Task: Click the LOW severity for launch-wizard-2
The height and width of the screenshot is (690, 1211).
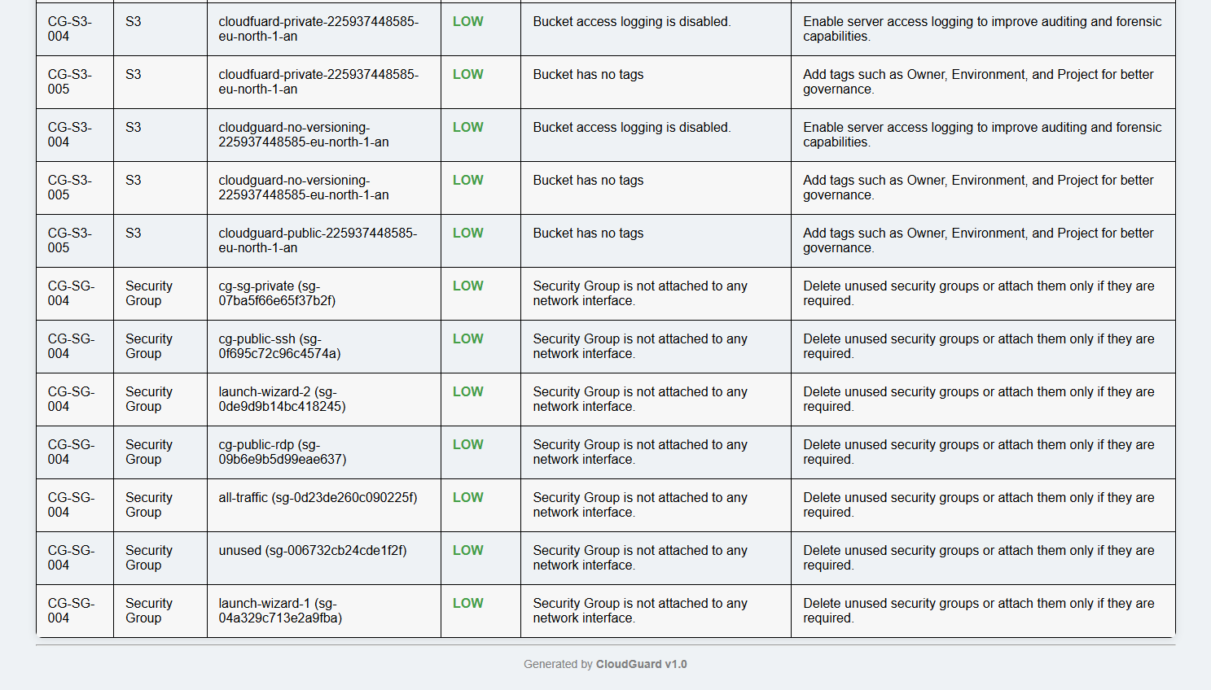Action: [467, 391]
